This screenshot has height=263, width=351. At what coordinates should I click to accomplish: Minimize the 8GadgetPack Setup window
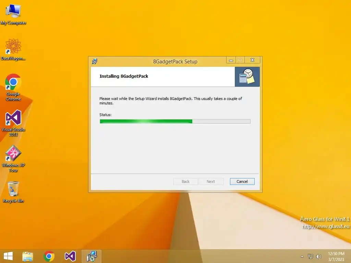(x=231, y=60)
